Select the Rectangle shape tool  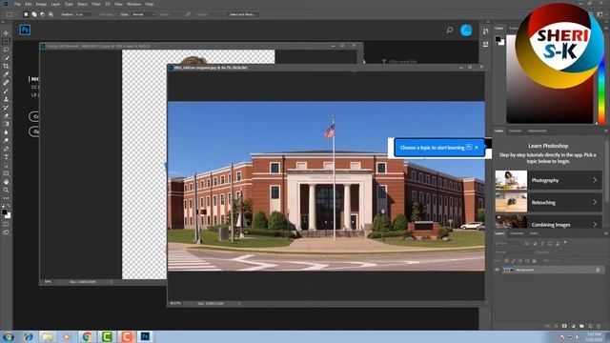pyautogui.click(x=6, y=173)
